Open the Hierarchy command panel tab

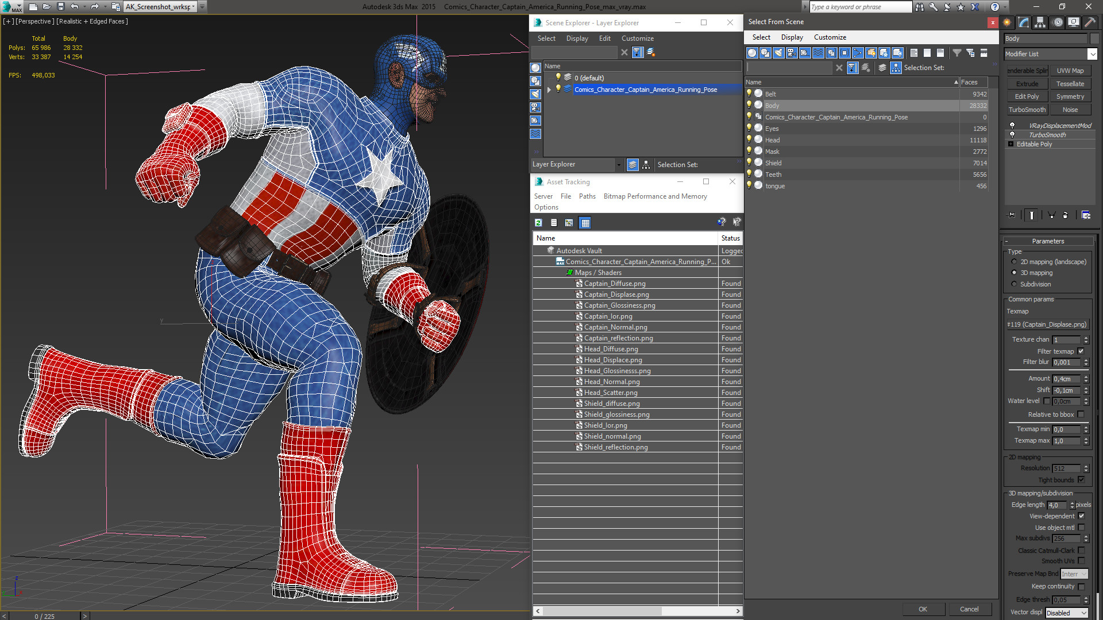pos(1040,22)
